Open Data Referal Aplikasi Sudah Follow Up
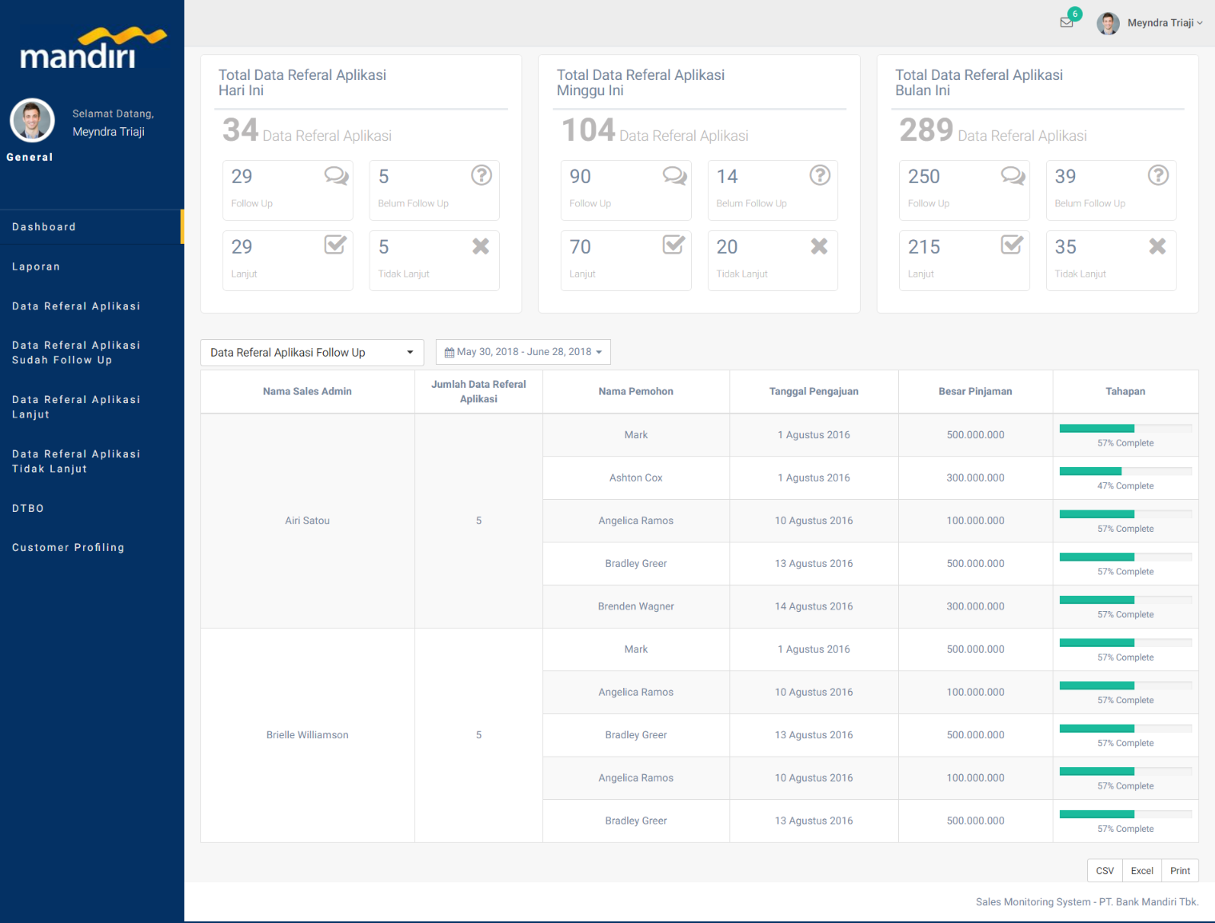The width and height of the screenshot is (1215, 923). [92, 353]
